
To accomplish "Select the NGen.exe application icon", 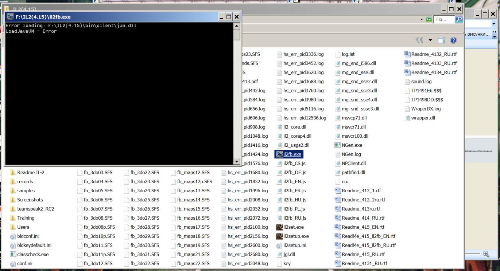I will point(338,145).
